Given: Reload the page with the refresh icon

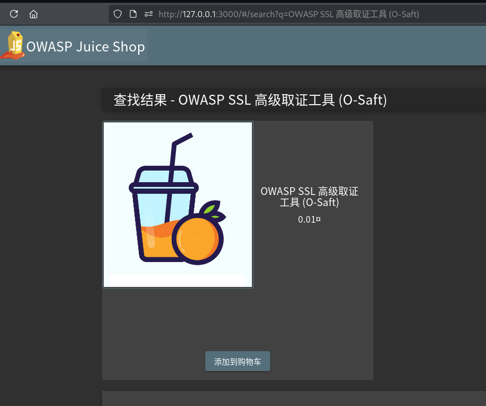Looking at the screenshot, I should point(14,14).
